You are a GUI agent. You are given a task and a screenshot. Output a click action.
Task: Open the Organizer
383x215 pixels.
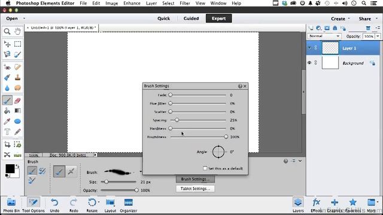(x=129, y=205)
